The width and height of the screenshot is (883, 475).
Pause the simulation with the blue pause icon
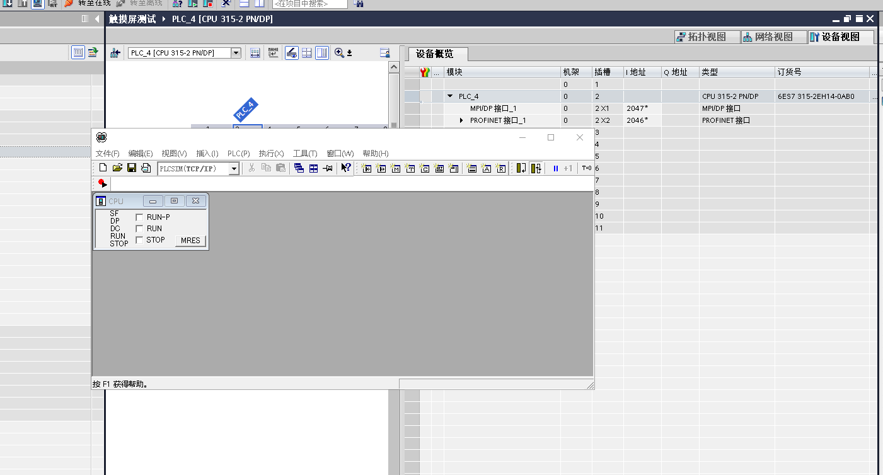[x=555, y=168]
